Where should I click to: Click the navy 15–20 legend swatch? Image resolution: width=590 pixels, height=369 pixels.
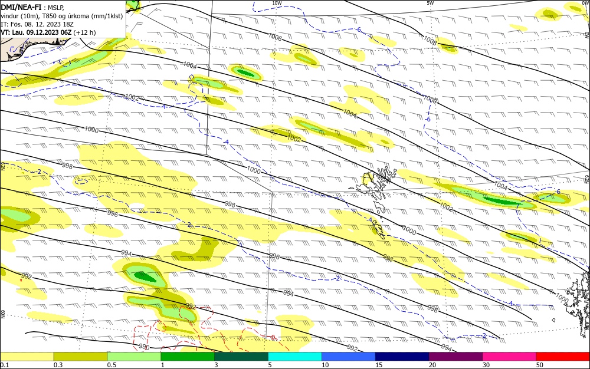(x=402, y=357)
